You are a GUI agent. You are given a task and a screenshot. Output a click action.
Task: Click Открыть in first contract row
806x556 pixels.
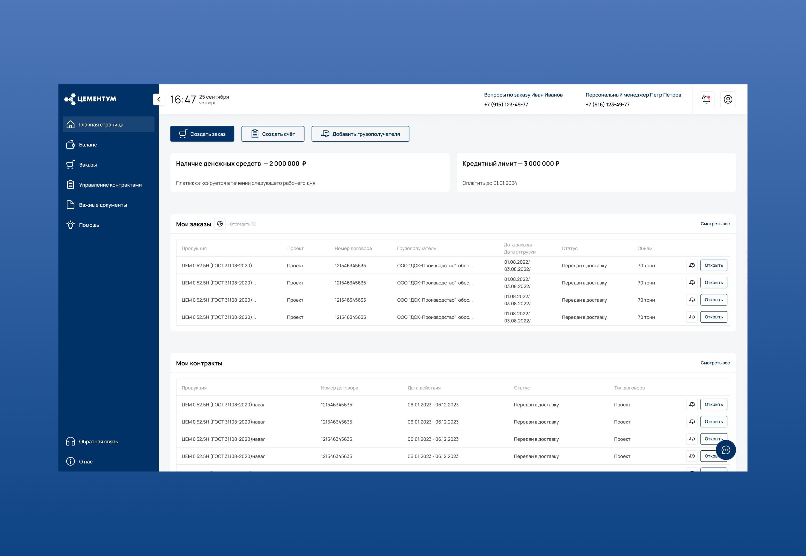click(x=714, y=404)
